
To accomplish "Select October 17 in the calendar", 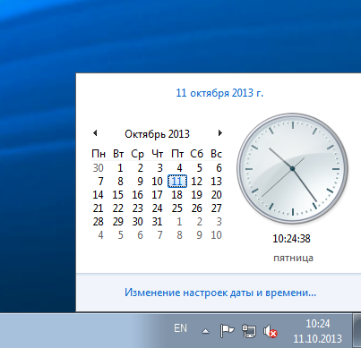I will point(158,195).
